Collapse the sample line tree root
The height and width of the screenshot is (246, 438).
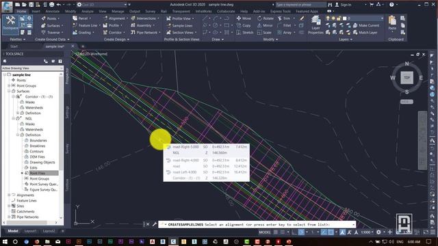5,74
